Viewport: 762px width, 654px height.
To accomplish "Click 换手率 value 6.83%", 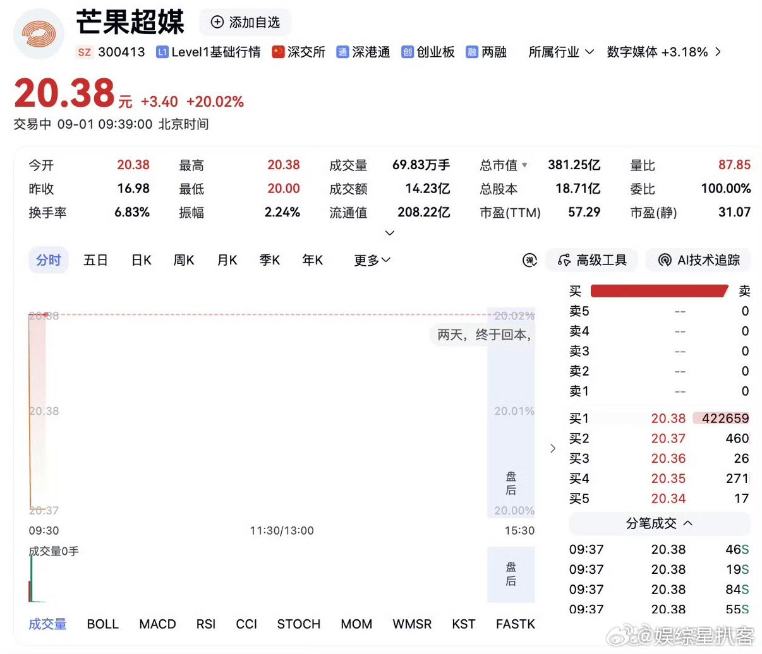I will pos(132,213).
